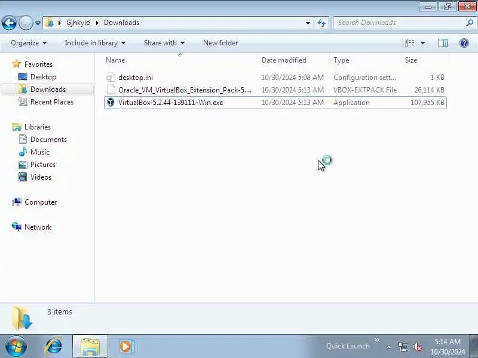The width and height of the screenshot is (478, 358).
Task: Click the Forward navigation arrow button
Action: click(26, 23)
